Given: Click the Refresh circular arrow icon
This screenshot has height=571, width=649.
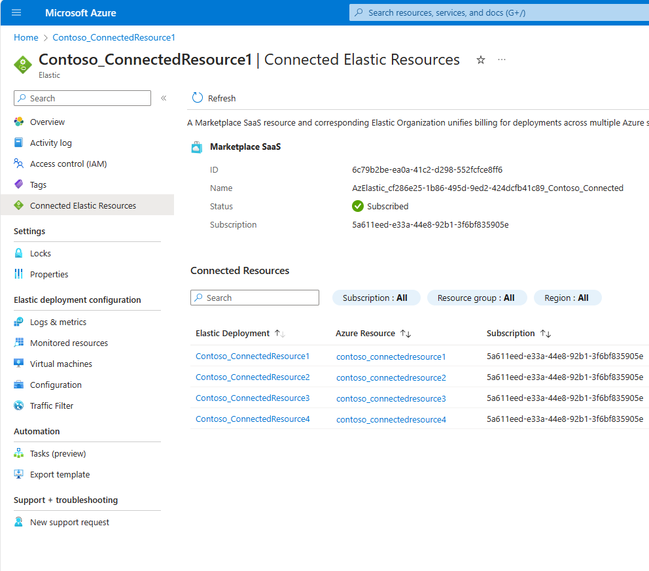Looking at the screenshot, I should (198, 97).
